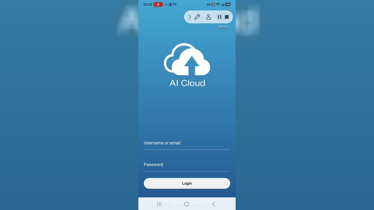Tap the back navigation arrow
374x210 pixels.
pyautogui.click(x=214, y=204)
